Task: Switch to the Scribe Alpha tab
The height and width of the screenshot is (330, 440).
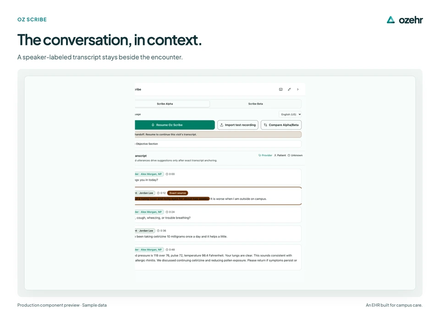Action: point(172,104)
